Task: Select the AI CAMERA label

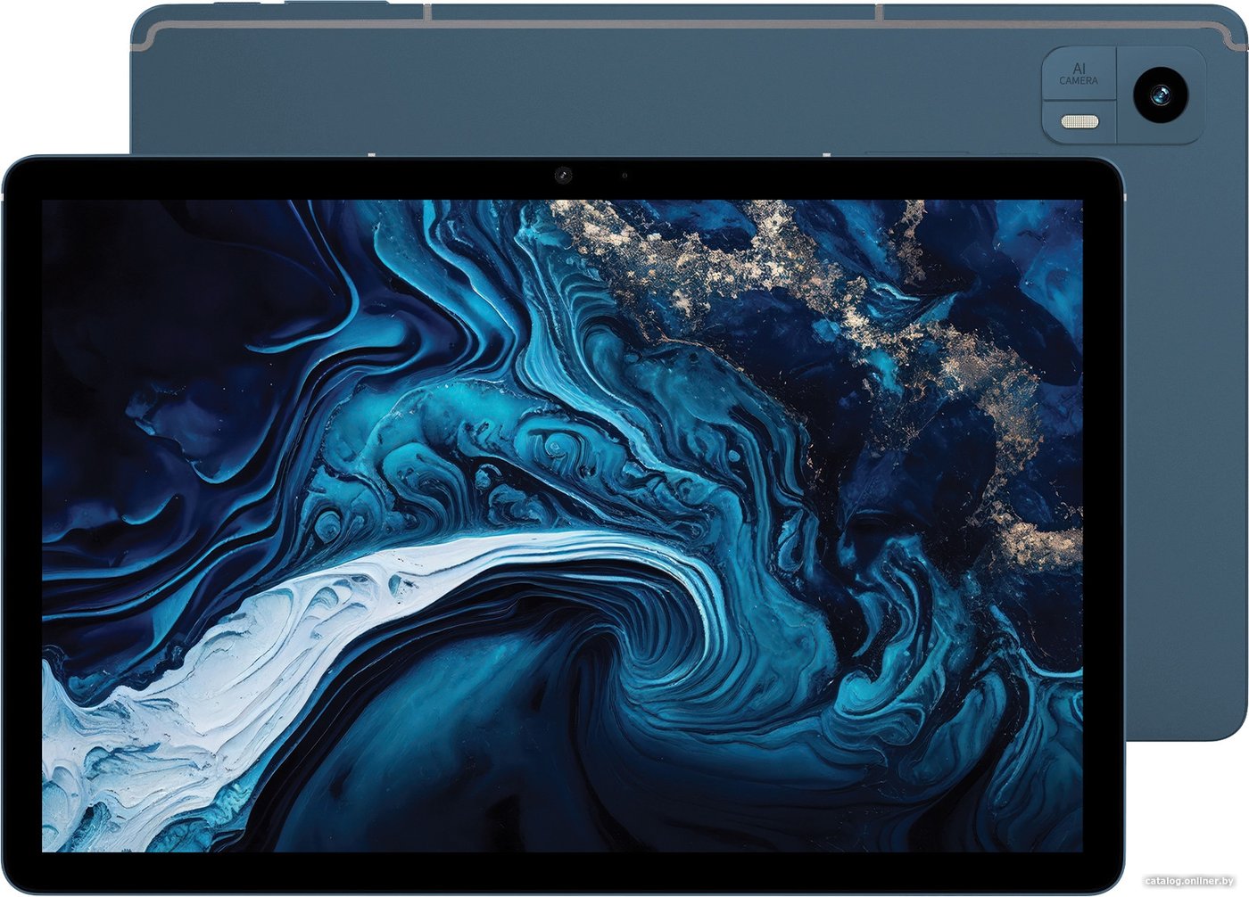Action: (x=1079, y=74)
